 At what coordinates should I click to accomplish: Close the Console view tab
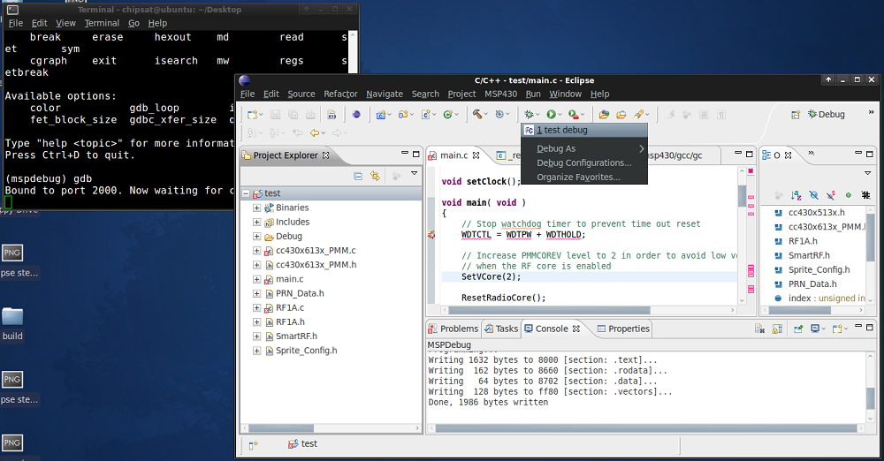click(x=576, y=329)
